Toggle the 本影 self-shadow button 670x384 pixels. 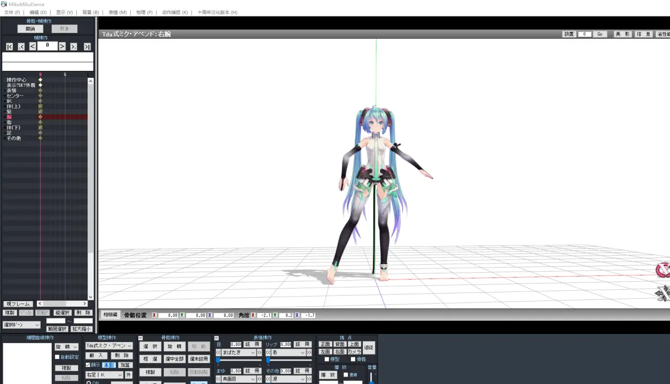109,365
